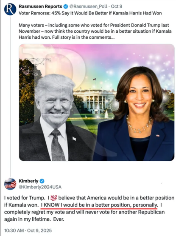
Task: Open the Kimberly display name
Action: coord(28,181)
